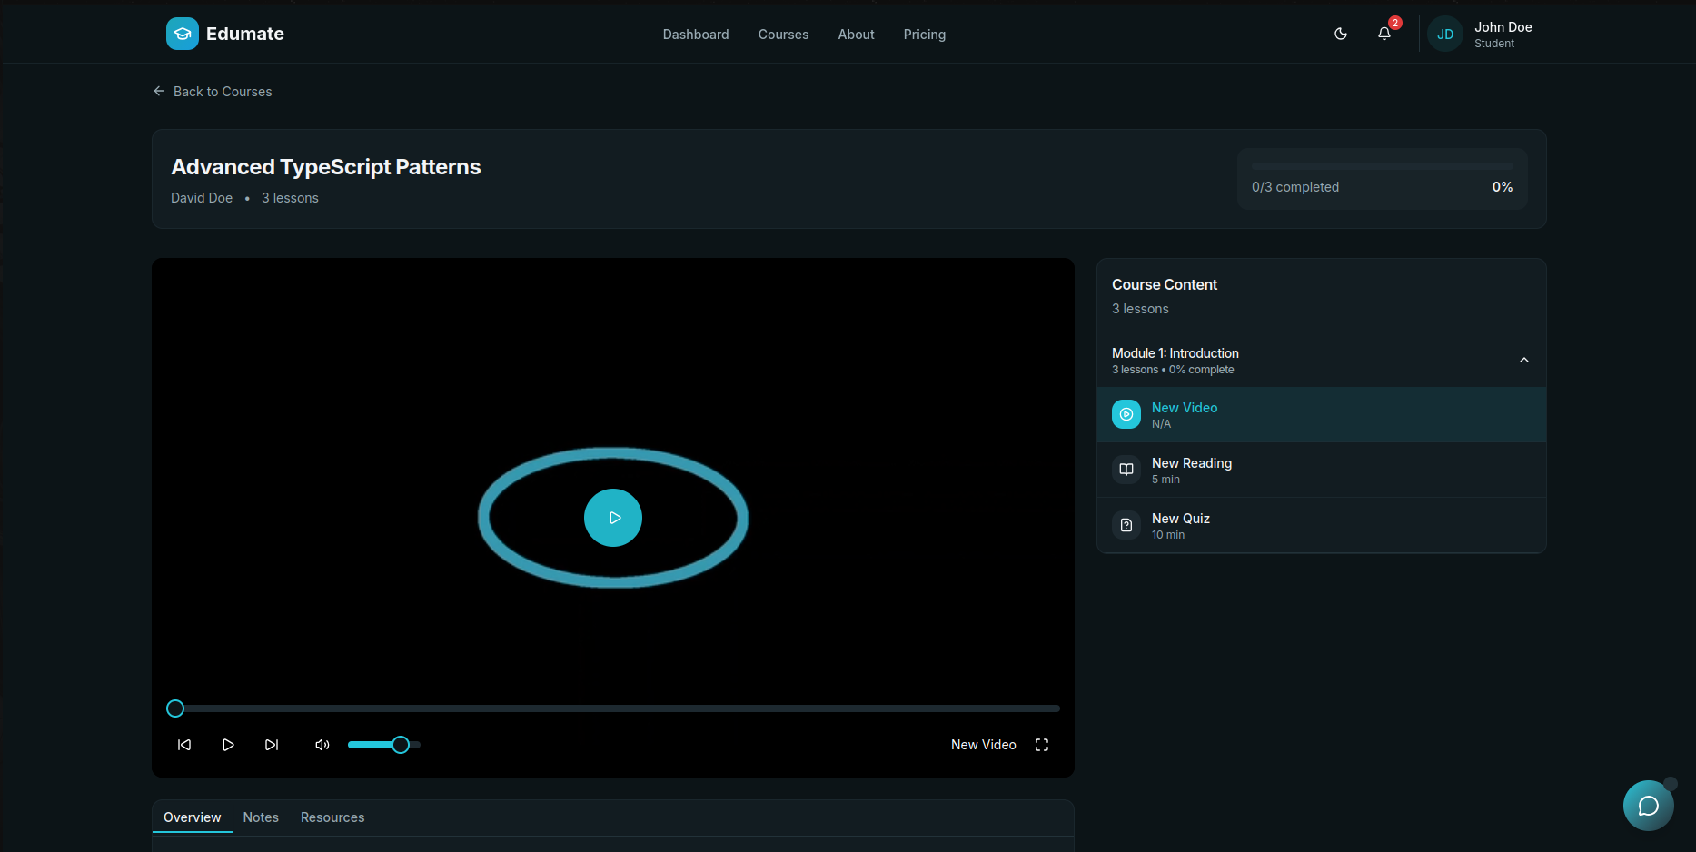The image size is (1696, 852).
Task: Toggle dark mode moon icon
Action: [x=1341, y=34]
